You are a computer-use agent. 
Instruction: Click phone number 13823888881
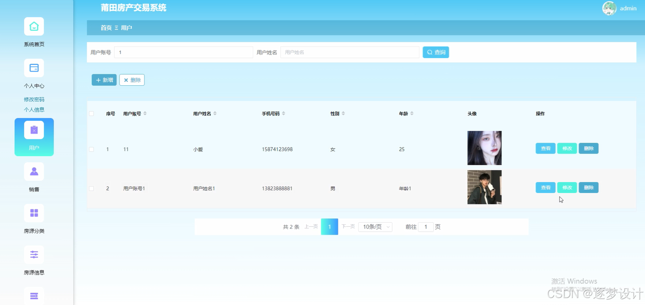tap(277, 189)
